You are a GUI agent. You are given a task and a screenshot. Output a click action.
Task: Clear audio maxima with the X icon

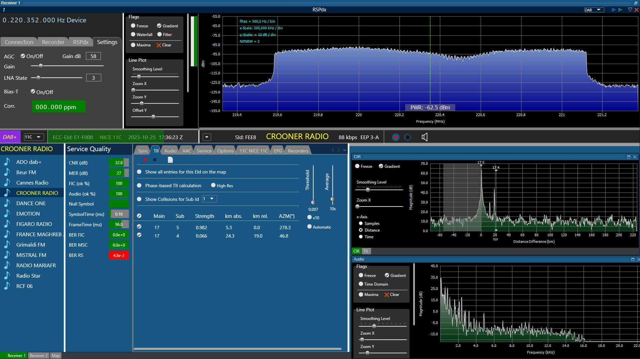386,295
